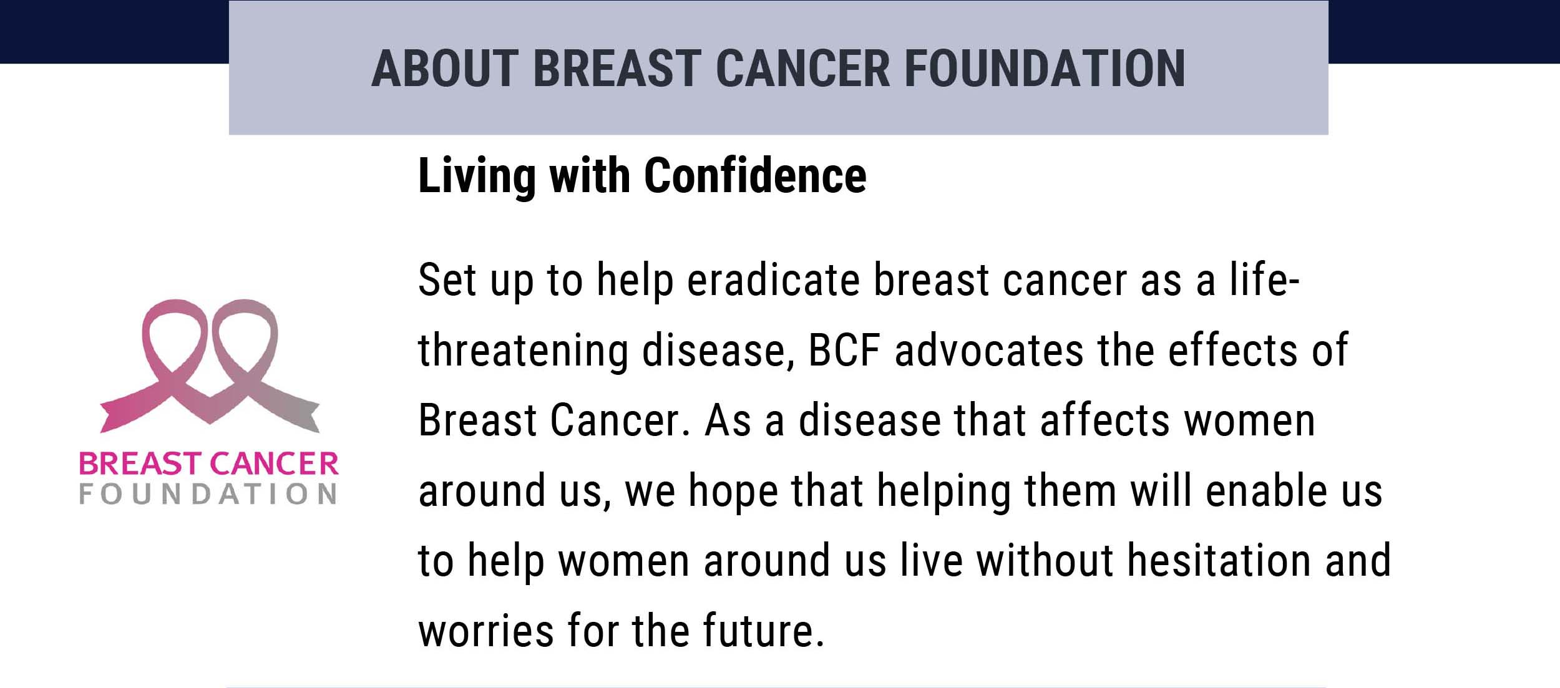Click the pink BREAST CANCER logo text
Viewport: 1560px width, 688px height.
208,463
